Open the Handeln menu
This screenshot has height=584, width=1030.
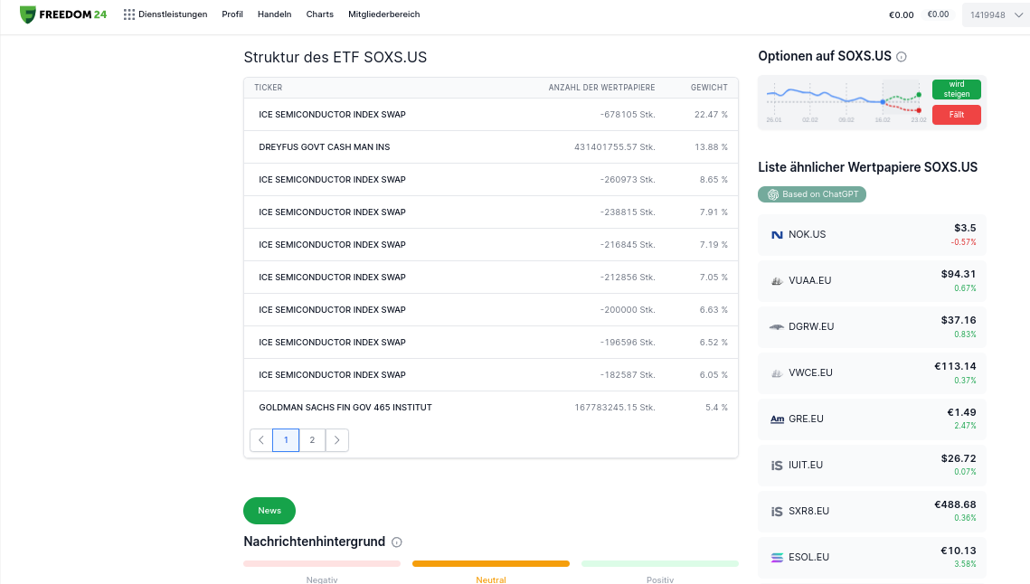click(275, 14)
